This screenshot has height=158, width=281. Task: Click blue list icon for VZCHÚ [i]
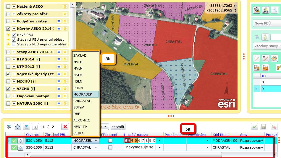[59, 89]
